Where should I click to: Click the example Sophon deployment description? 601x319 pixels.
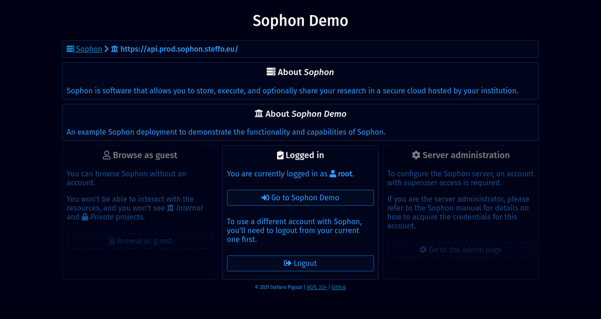click(226, 132)
